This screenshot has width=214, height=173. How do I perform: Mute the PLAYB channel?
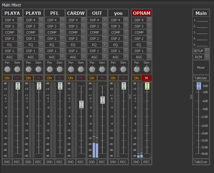39,78
